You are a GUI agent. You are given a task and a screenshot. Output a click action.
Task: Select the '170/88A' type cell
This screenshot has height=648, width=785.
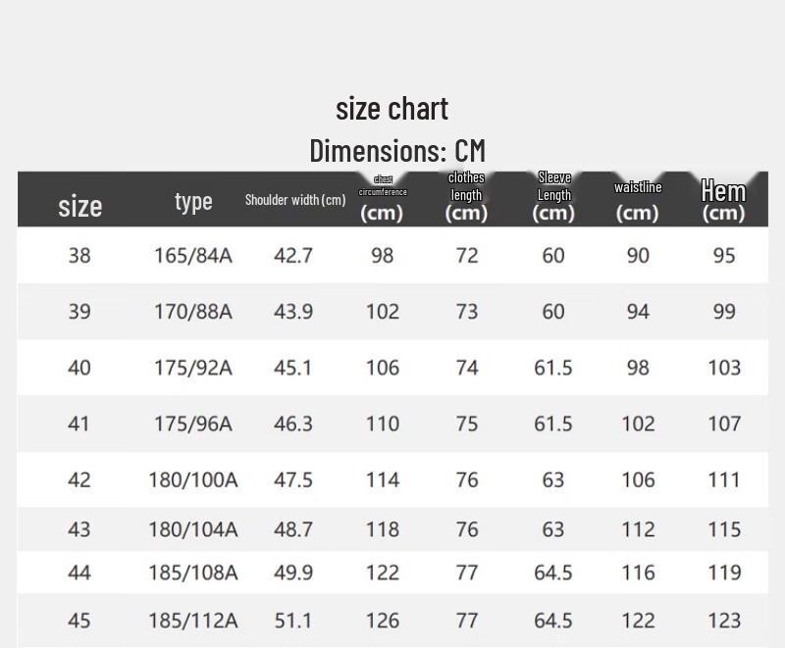[x=193, y=312]
